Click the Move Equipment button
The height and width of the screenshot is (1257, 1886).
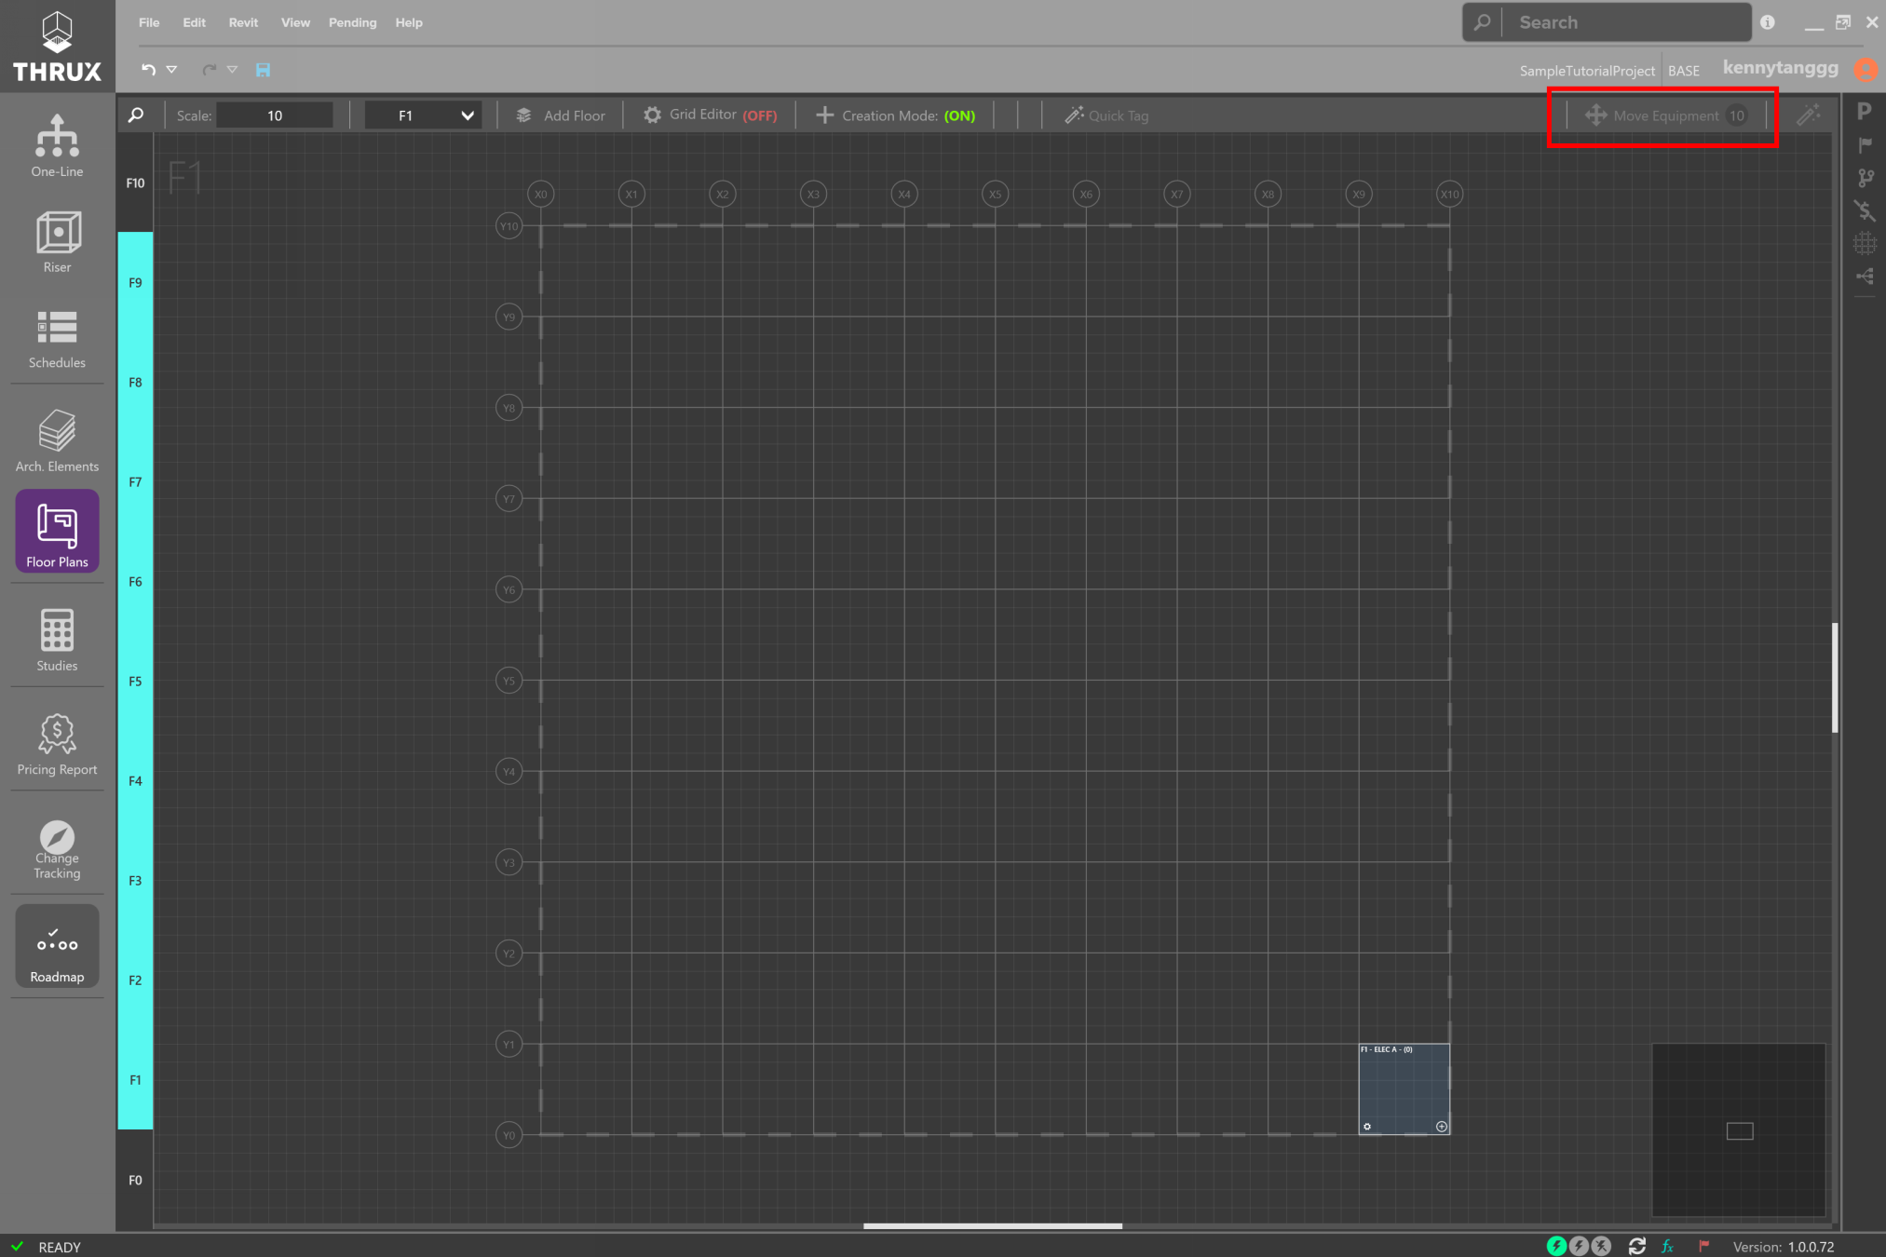1665,115
